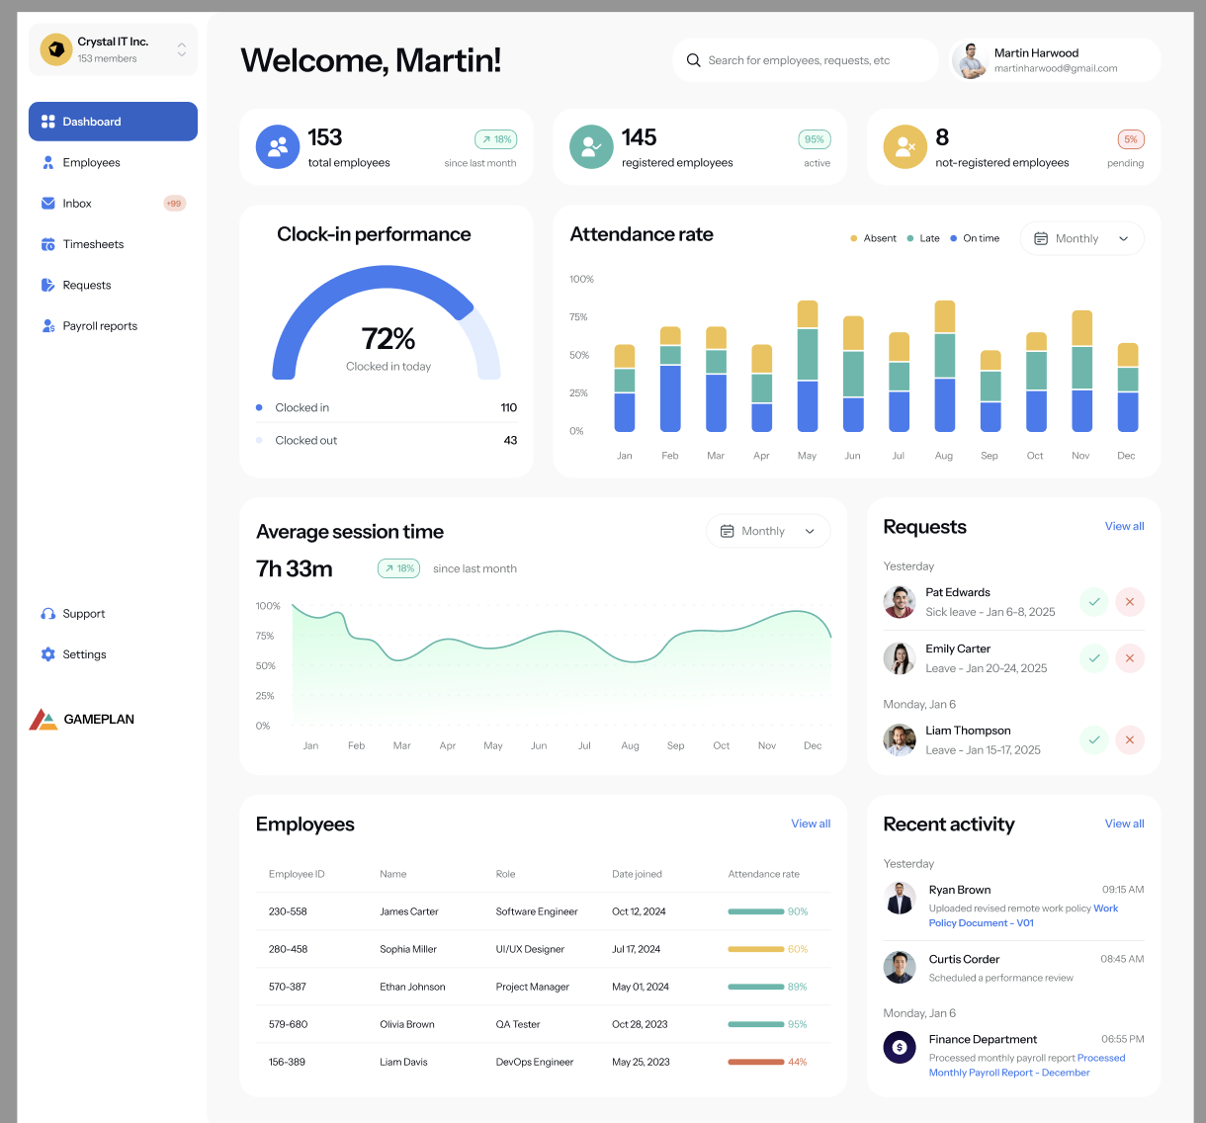Screen dimensions: 1206x1123
Task: Open the Dashboard menu item
Action: 113,122
